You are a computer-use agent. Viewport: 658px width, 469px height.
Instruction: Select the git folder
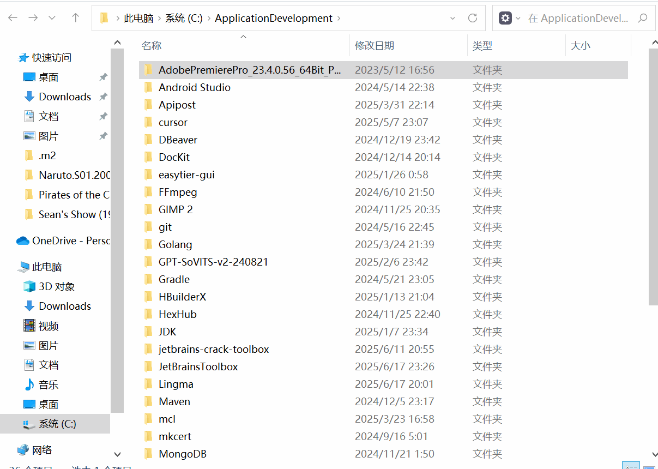[165, 227]
